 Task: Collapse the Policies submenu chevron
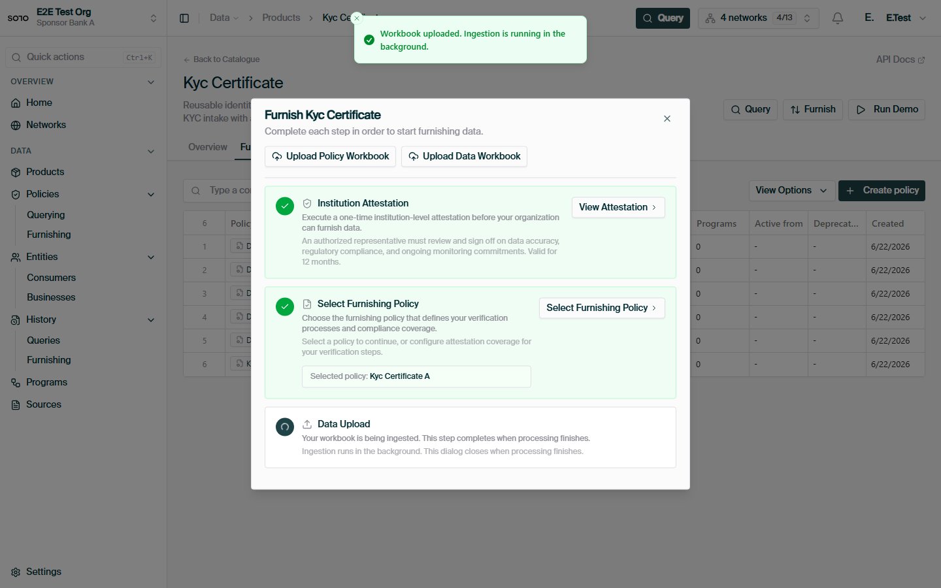click(x=151, y=195)
